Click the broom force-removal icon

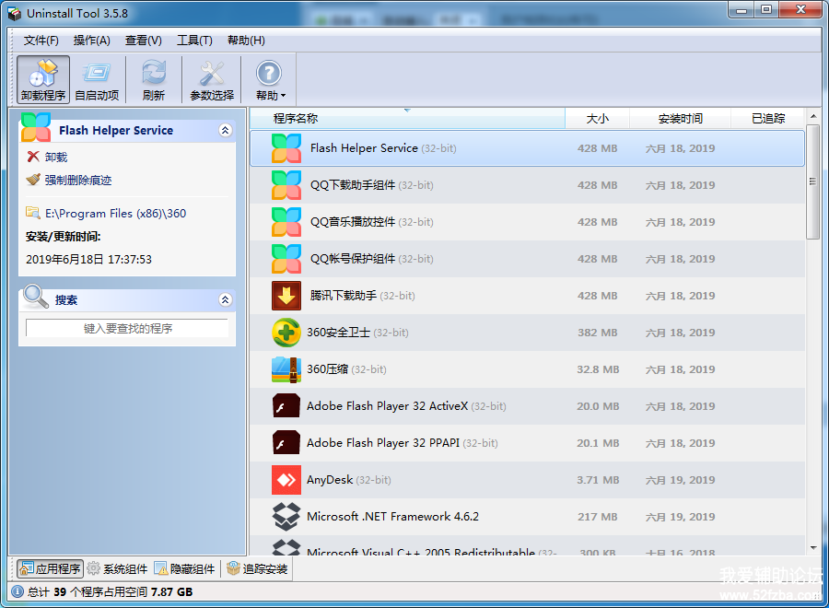33,180
